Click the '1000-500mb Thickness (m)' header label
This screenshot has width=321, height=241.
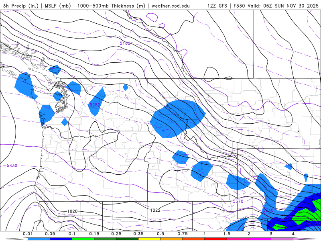(111, 6)
